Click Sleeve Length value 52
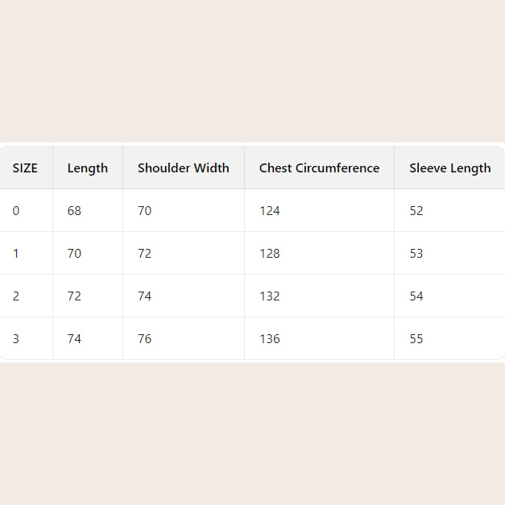505x505 pixels. point(416,211)
